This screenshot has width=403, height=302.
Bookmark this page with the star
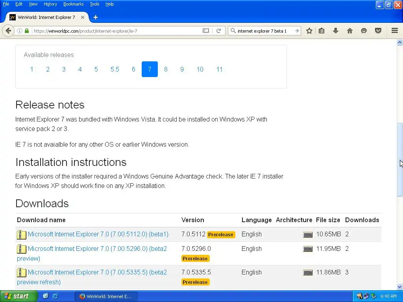(x=309, y=31)
